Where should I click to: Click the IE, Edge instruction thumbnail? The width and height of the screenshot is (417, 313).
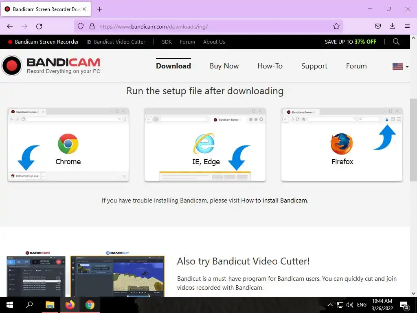pyautogui.click(x=205, y=145)
